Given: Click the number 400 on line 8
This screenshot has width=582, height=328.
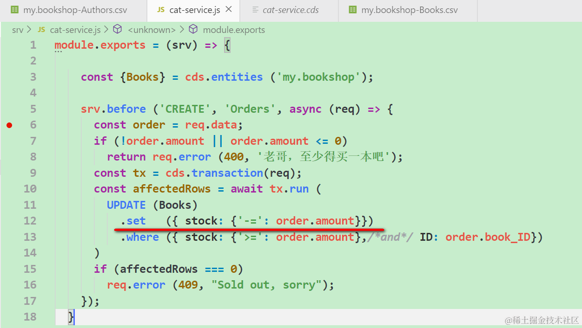Looking at the screenshot, I should (x=234, y=157).
